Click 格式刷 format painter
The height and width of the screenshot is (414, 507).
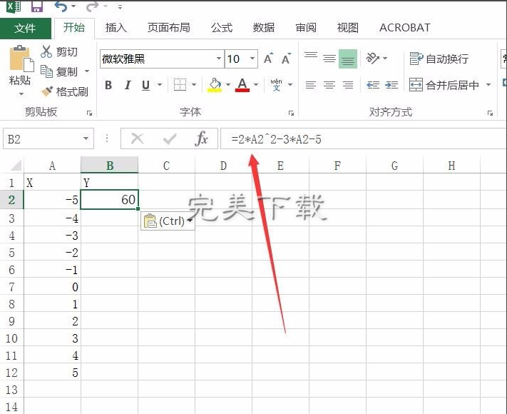tap(64, 91)
